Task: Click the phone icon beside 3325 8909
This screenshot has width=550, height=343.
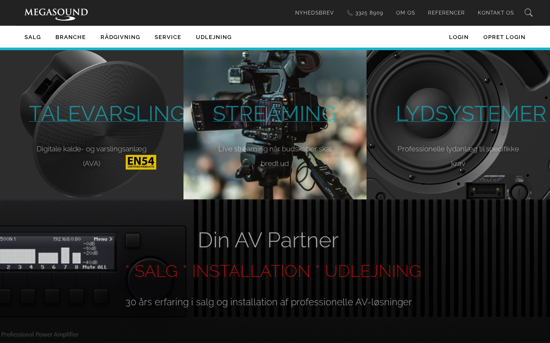Action: click(350, 13)
